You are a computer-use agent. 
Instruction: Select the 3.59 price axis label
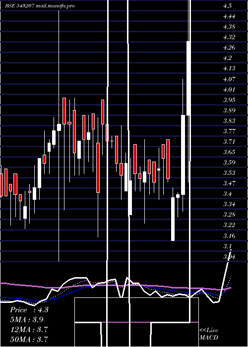229,163
